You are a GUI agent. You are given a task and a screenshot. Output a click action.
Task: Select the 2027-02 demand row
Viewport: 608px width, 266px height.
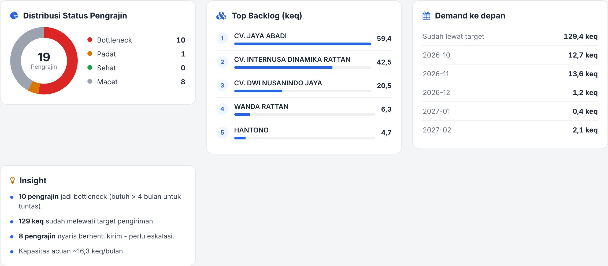(x=510, y=130)
